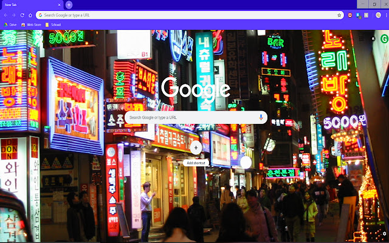Click the Google search box on the page
The image size is (389, 243).
point(196,117)
